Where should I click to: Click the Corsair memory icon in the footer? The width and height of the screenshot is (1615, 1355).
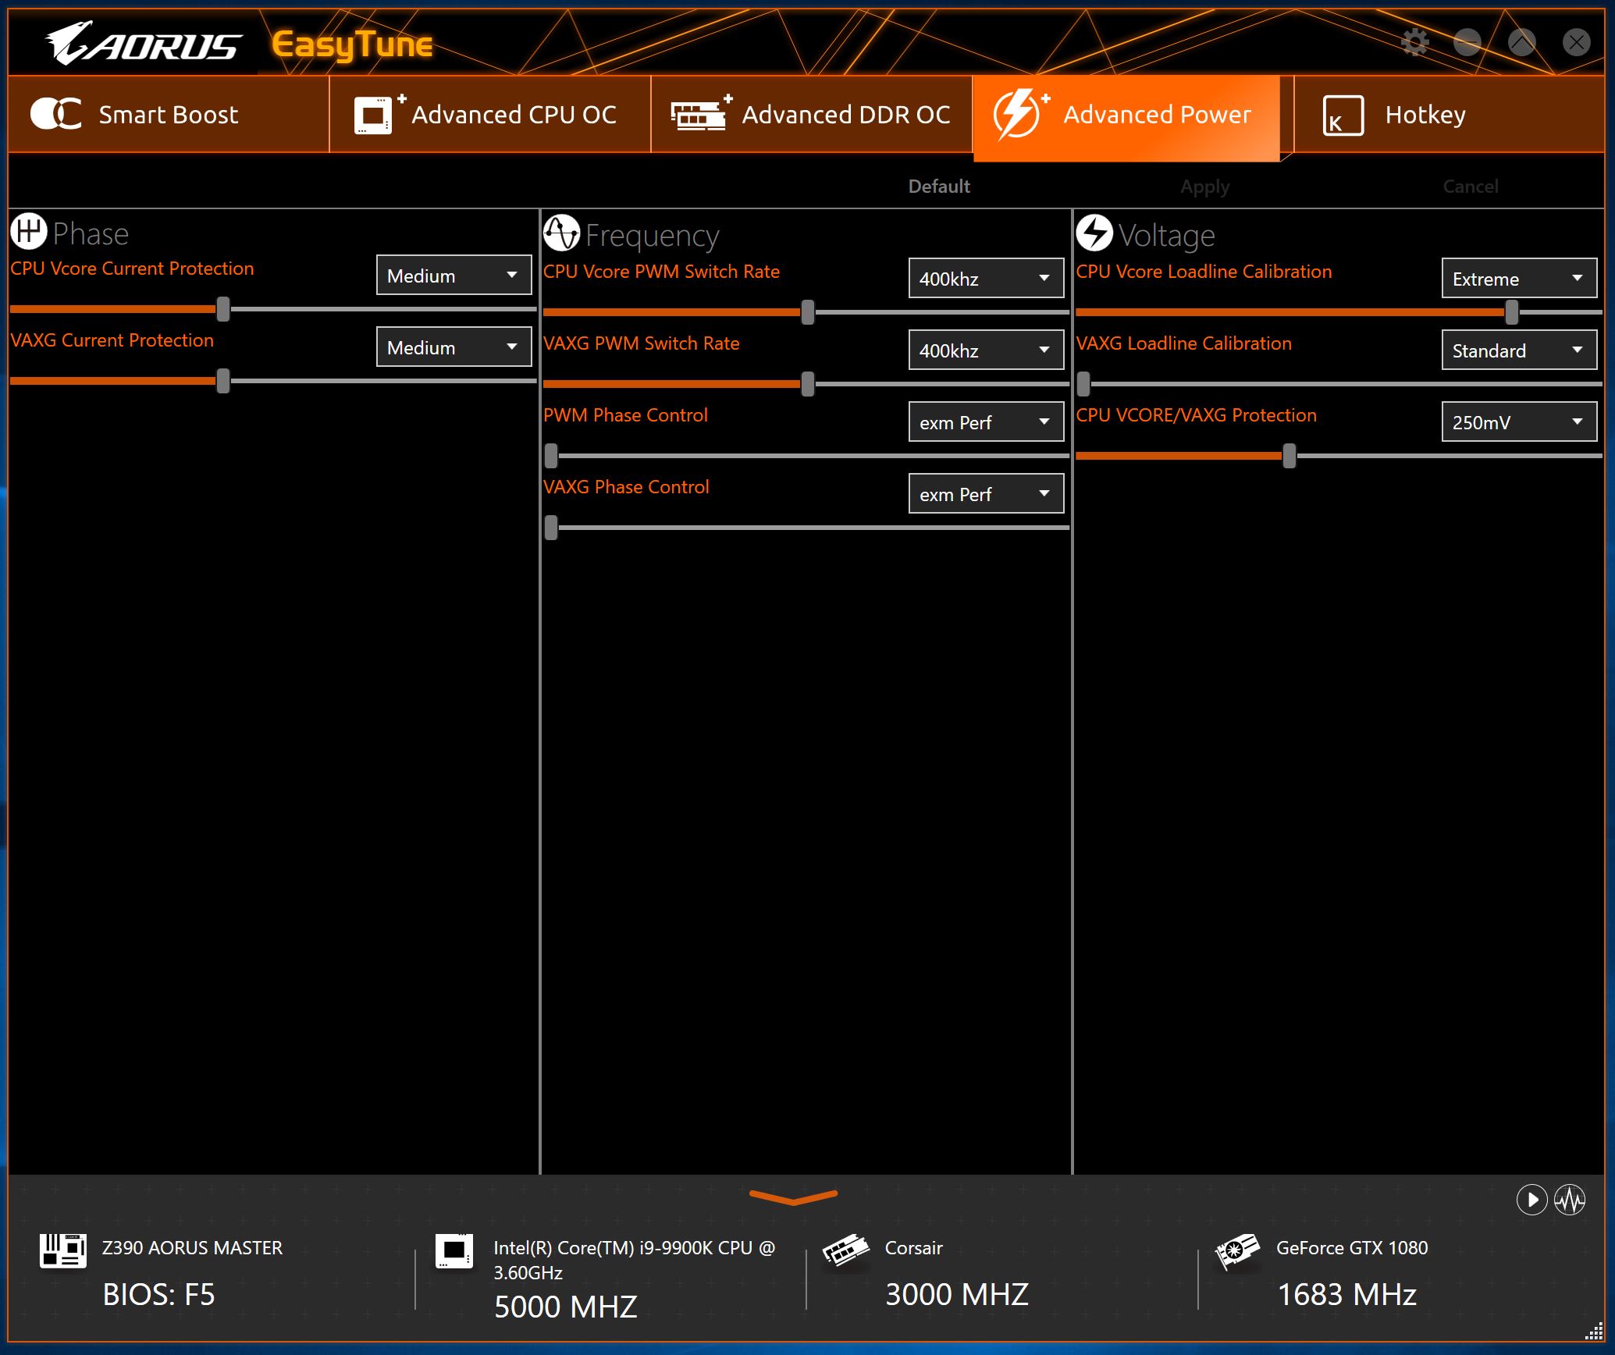click(x=846, y=1251)
